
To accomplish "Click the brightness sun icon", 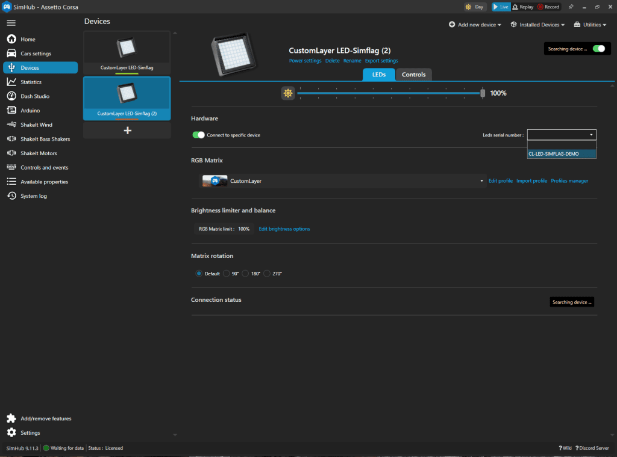I will pos(288,93).
